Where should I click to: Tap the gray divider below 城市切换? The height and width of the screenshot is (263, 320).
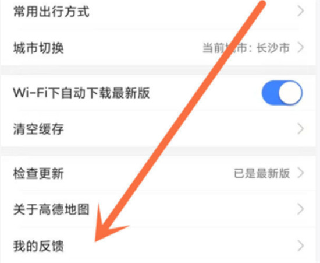click(x=159, y=70)
